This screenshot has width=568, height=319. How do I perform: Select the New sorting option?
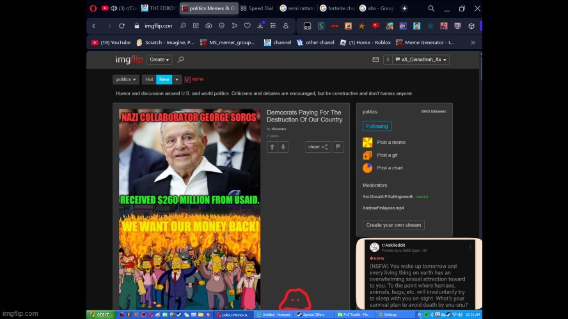tap(164, 79)
